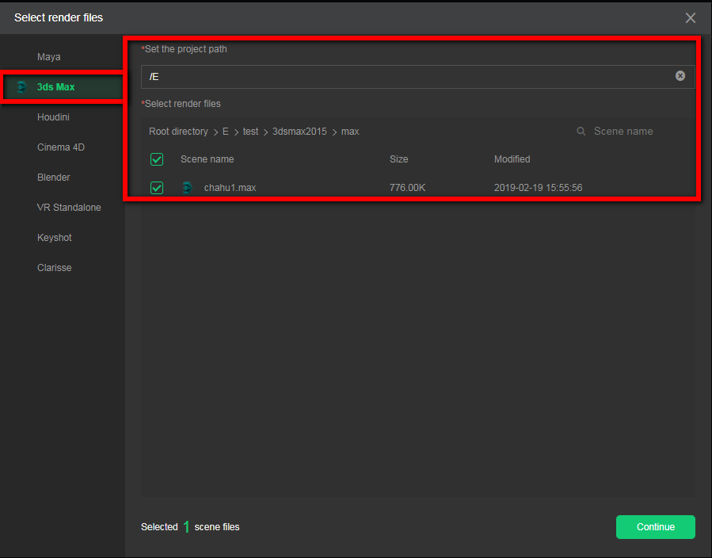Click the 3ds Max logo icon in sidebar
Screen dimensions: 712x558
[x=21, y=86]
